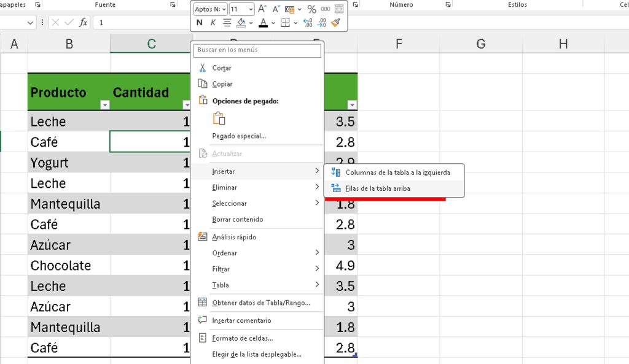Increase font size with the larger A icon
629x364 pixels.
(262, 9)
